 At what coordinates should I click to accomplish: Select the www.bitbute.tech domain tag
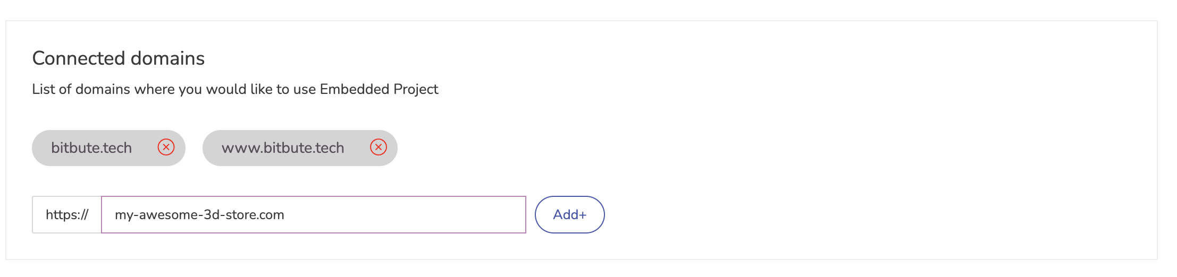click(300, 148)
